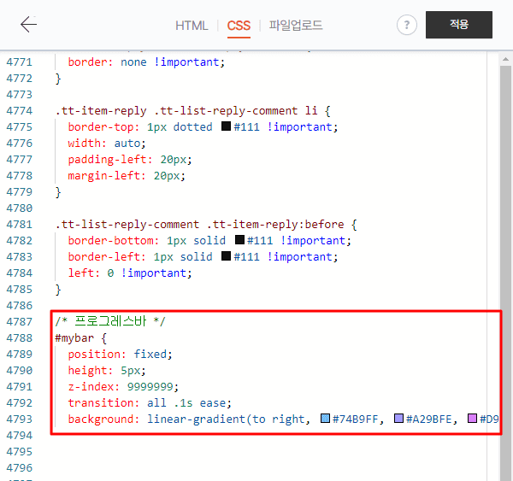Click the '/* 프로그레스바 */' comment

(110, 321)
